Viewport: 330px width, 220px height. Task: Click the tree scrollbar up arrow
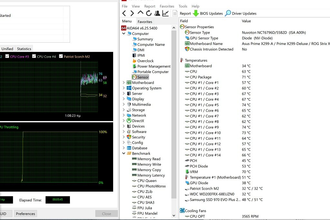click(174, 28)
